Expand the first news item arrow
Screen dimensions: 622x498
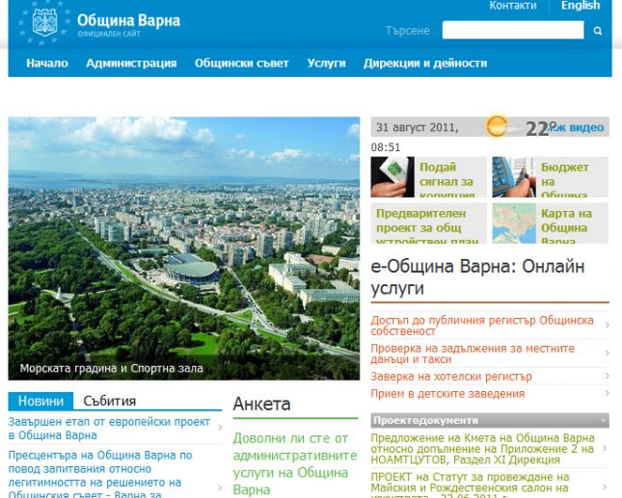point(220,429)
